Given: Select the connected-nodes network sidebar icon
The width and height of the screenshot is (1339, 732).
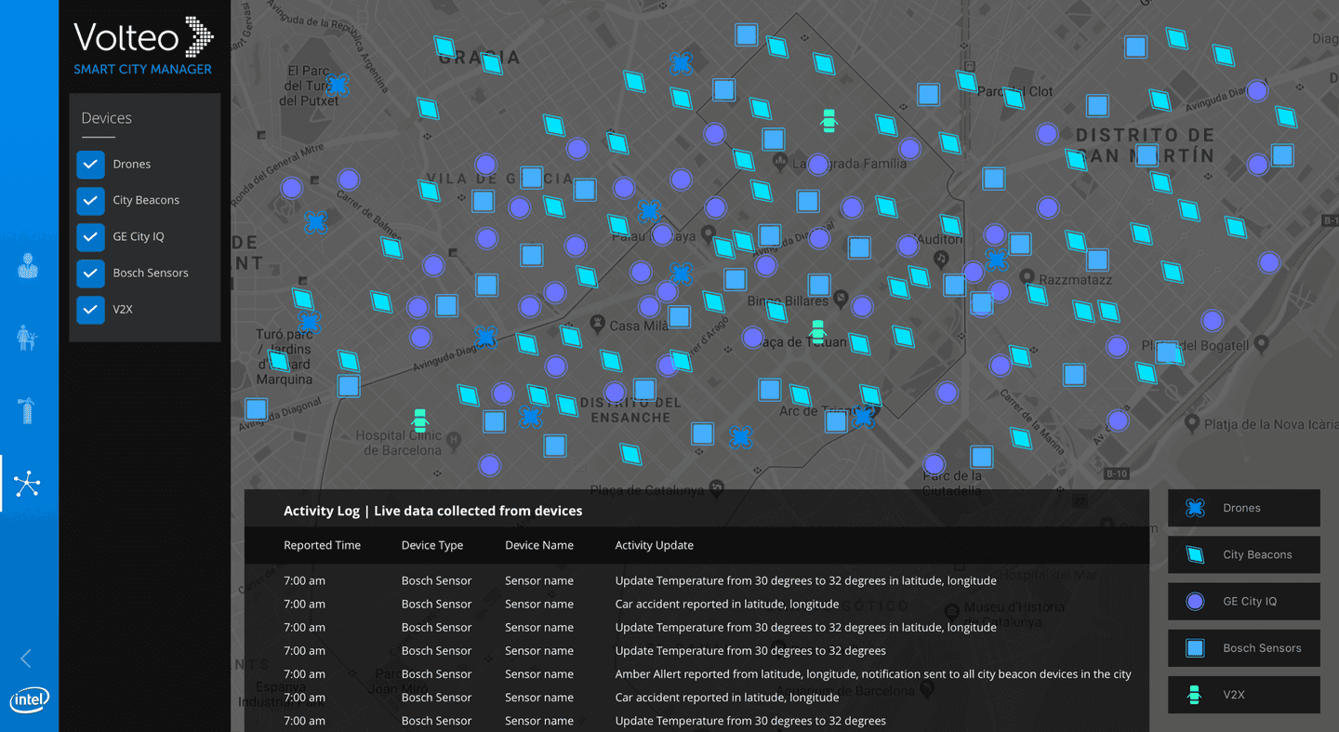Looking at the screenshot, I should 27,484.
